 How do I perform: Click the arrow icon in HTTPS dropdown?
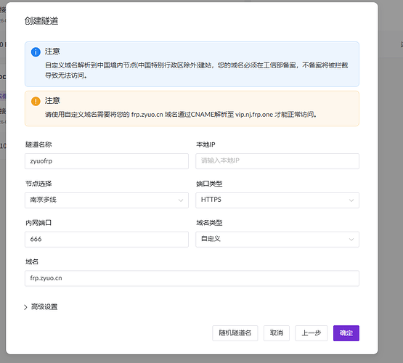tap(351, 200)
